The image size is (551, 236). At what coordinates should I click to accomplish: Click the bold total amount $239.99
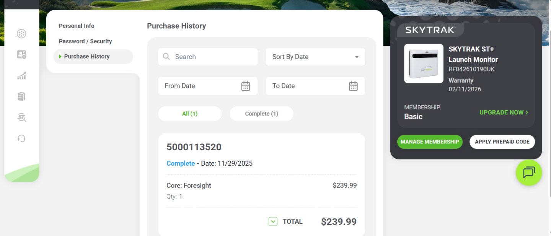[x=339, y=222]
